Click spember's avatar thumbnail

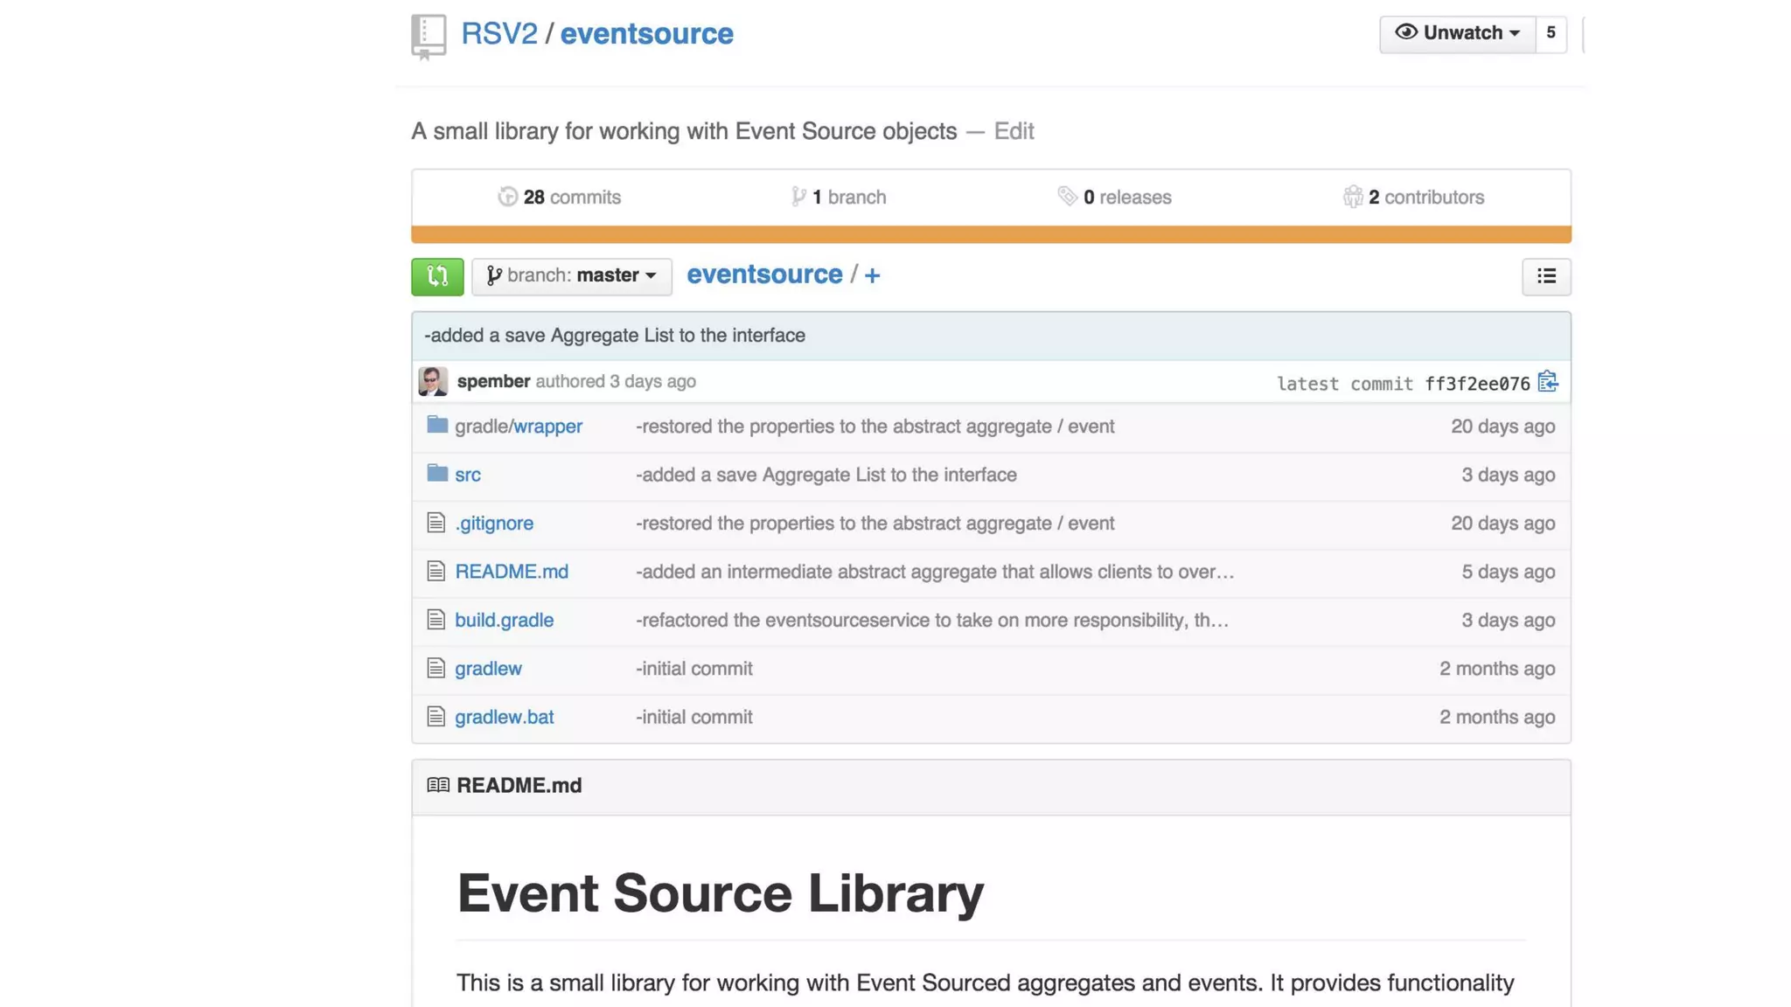click(x=433, y=382)
